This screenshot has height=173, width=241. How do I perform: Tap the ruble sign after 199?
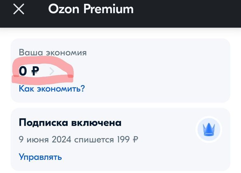pos(135,139)
